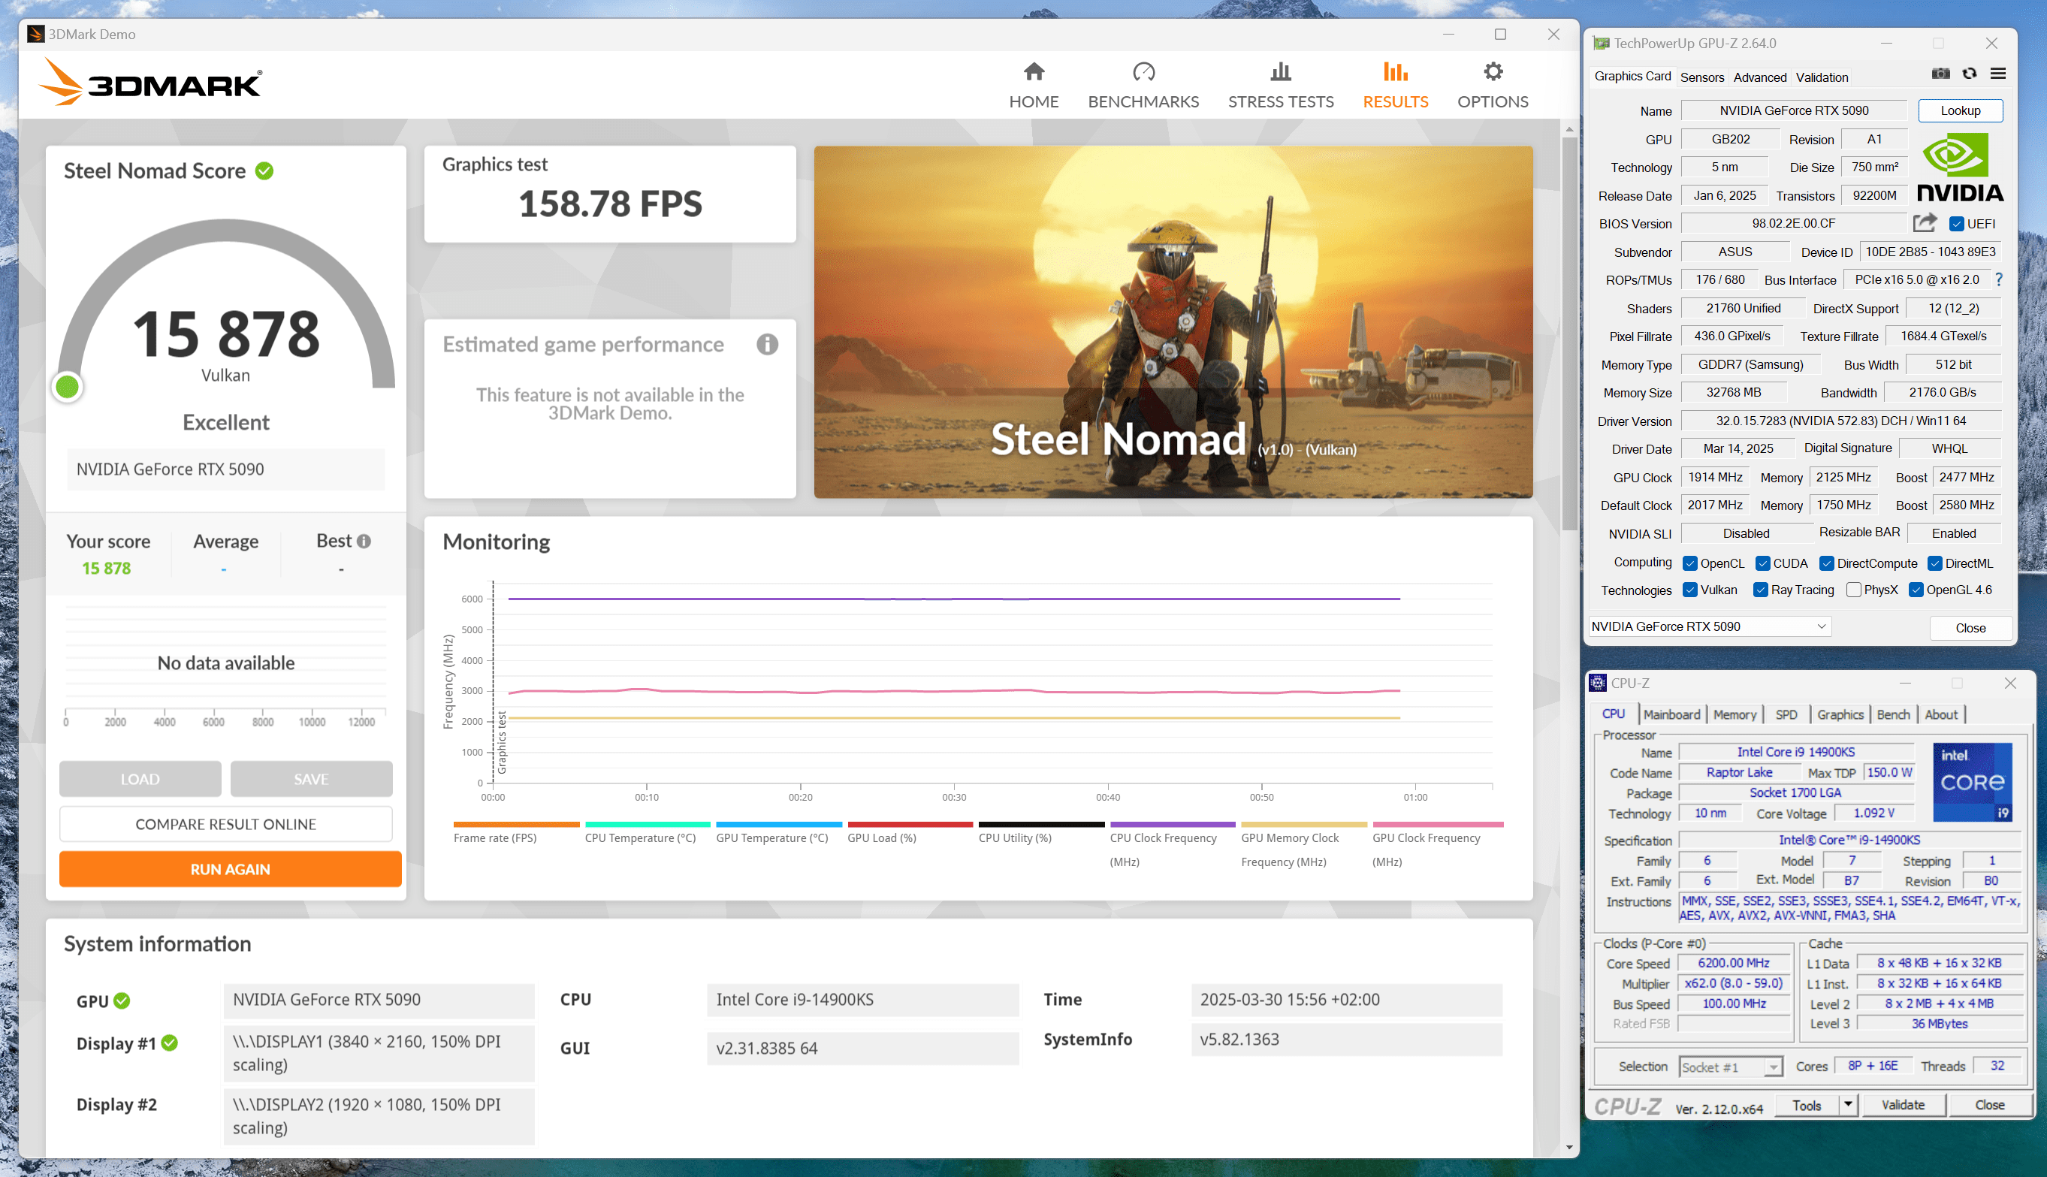Click the 3DMark logo
The height and width of the screenshot is (1177, 2047).
[x=150, y=82]
